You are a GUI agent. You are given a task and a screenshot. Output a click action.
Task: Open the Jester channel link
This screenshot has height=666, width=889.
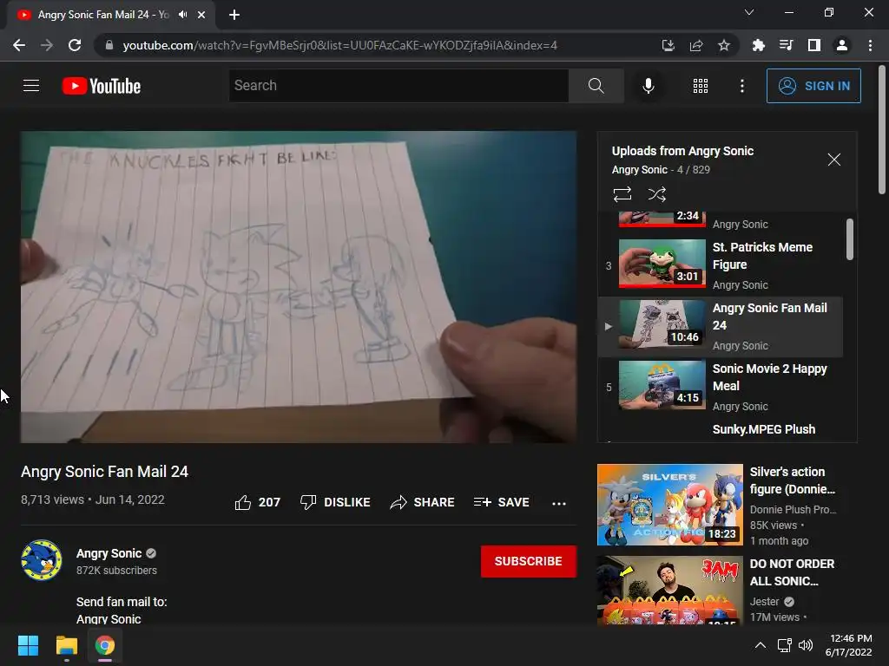[764, 602]
